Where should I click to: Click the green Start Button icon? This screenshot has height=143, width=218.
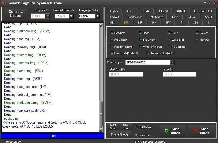(x=166, y=131)
